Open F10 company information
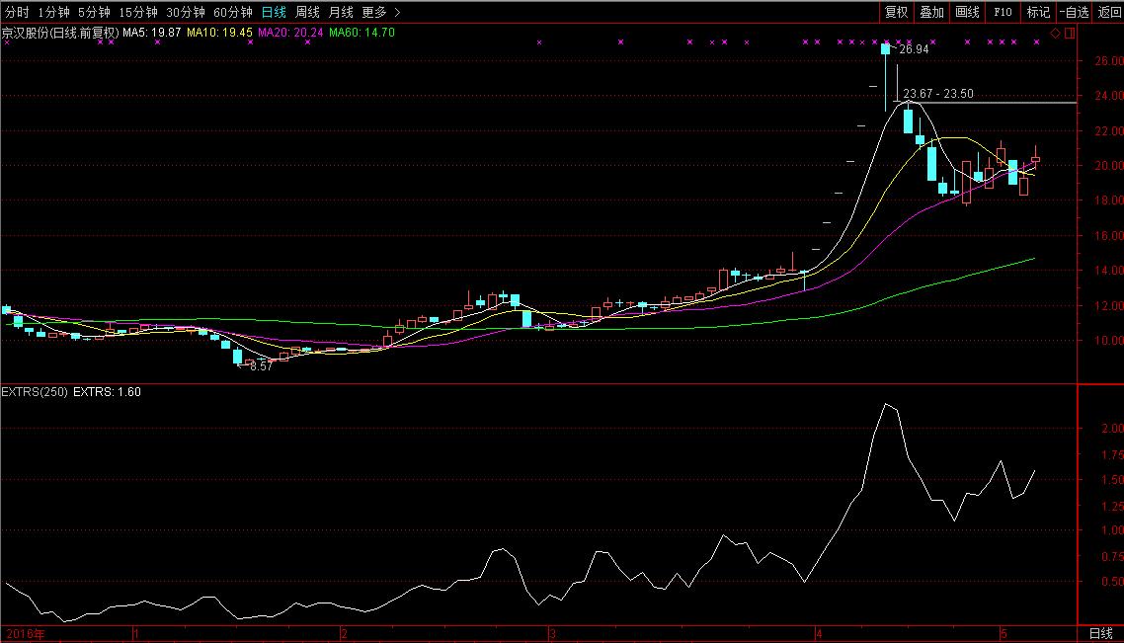 [1003, 12]
